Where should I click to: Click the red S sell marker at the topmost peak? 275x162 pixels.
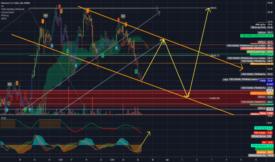tap(59, 6)
